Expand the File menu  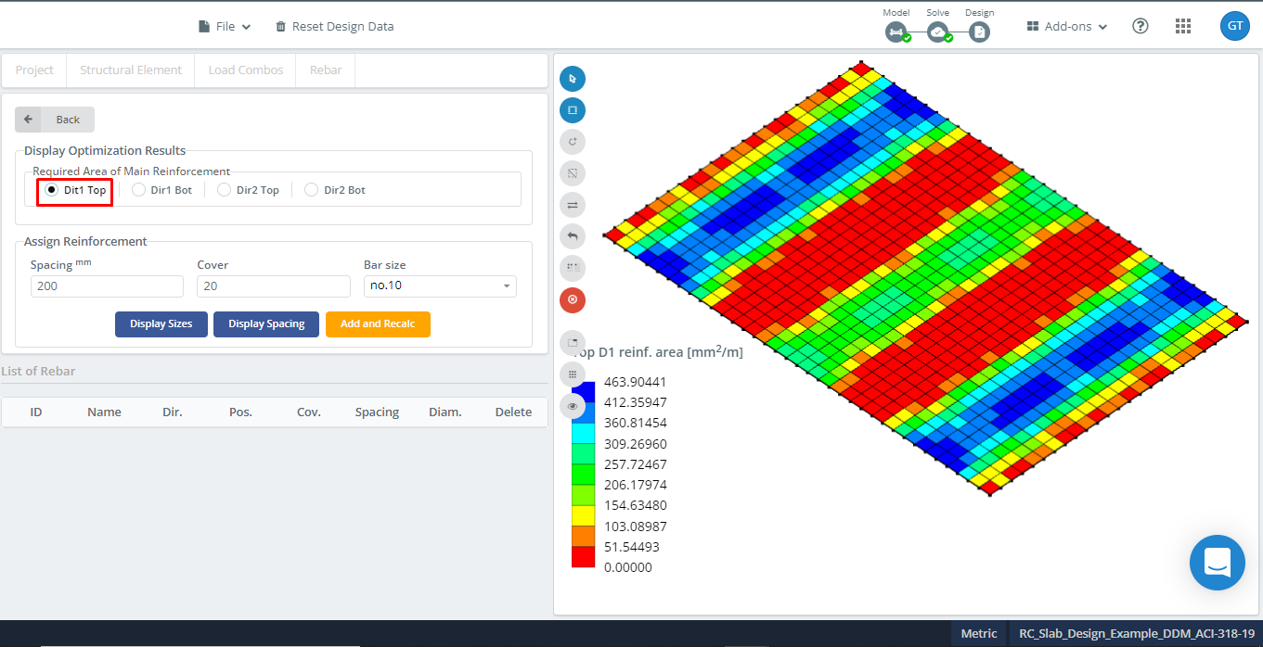(224, 26)
